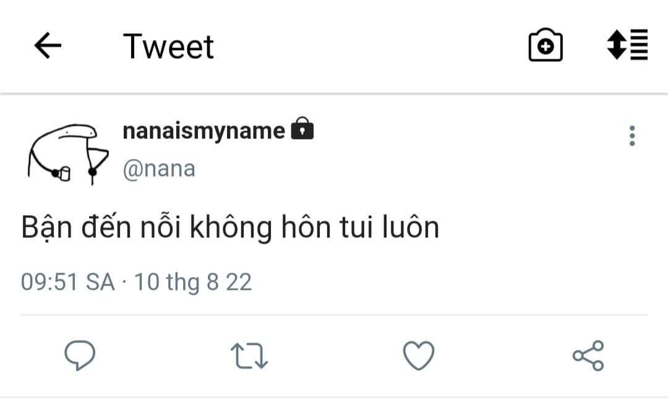Go back using the left arrow
668x405 pixels.
click(48, 45)
